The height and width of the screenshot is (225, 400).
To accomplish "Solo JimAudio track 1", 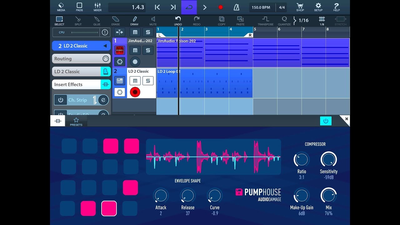I will pos(148,50).
